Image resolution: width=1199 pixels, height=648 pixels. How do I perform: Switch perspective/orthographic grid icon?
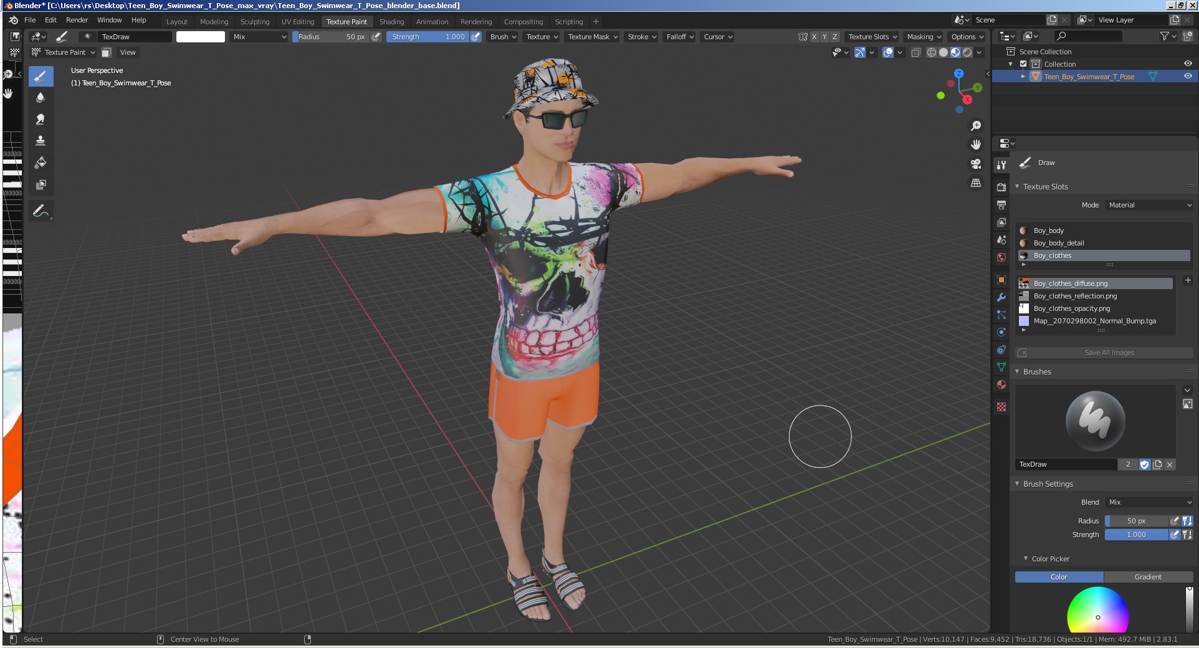(976, 183)
